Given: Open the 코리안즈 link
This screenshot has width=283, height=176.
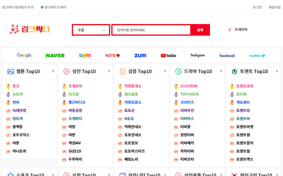Looking at the screenshot, I should click(x=187, y=102).
